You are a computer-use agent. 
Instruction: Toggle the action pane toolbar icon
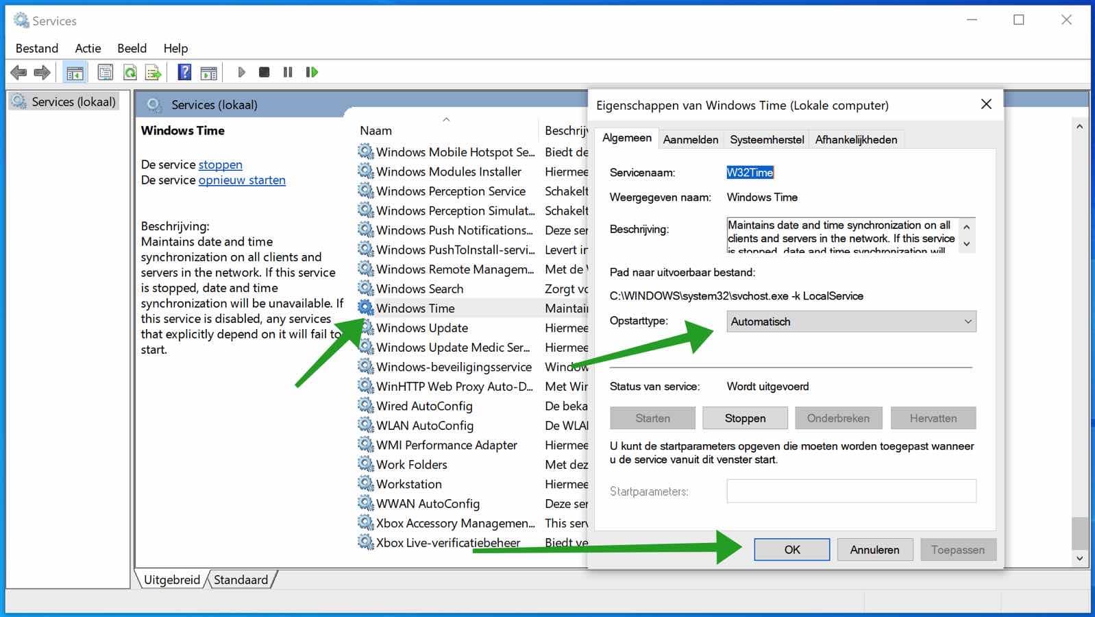(x=209, y=72)
